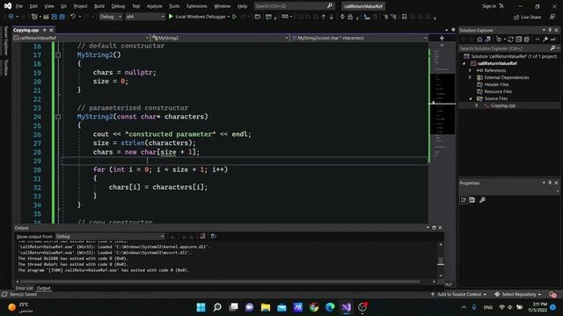Toggle auto-hide pin on Properties panel
This screenshot has height=316, width=563.
tap(550, 183)
